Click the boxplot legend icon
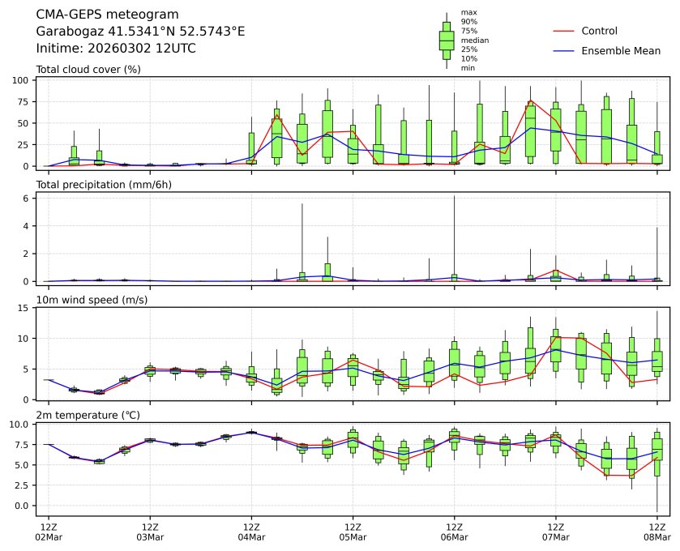The height and width of the screenshot is (551, 680). [446, 41]
